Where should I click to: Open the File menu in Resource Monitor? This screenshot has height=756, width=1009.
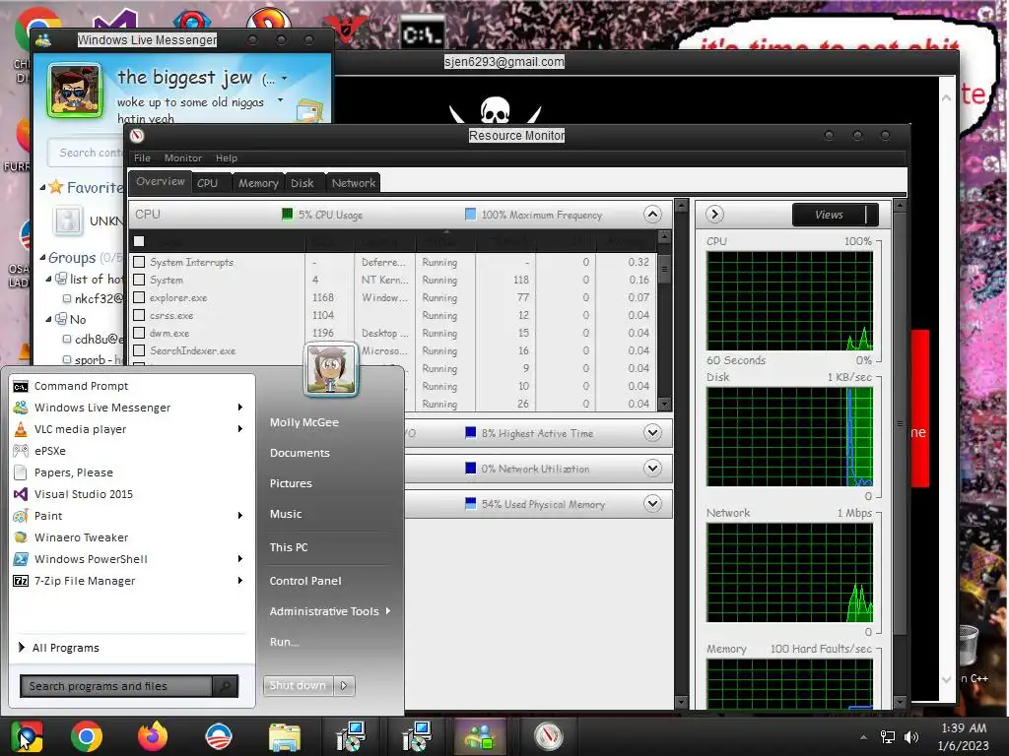point(142,158)
